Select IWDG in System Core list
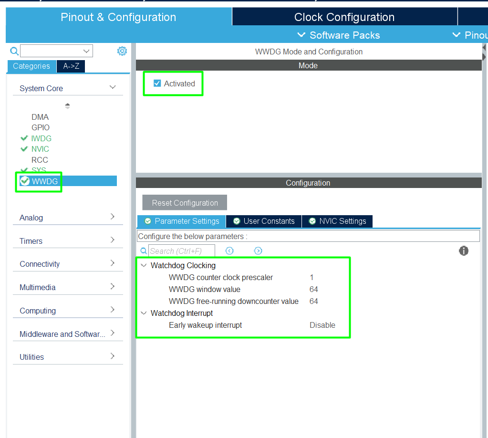 coord(42,138)
